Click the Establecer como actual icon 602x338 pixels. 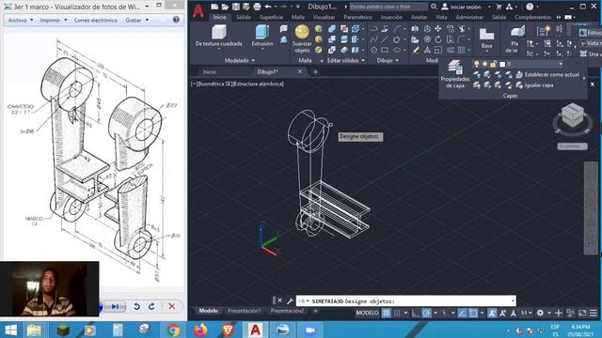[x=519, y=74]
